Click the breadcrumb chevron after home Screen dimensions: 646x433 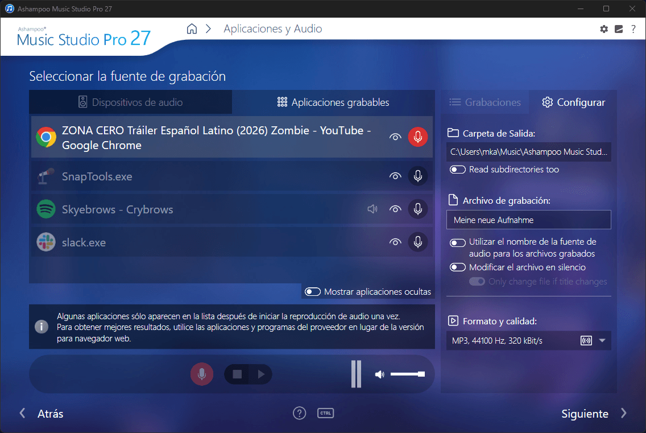tap(209, 29)
